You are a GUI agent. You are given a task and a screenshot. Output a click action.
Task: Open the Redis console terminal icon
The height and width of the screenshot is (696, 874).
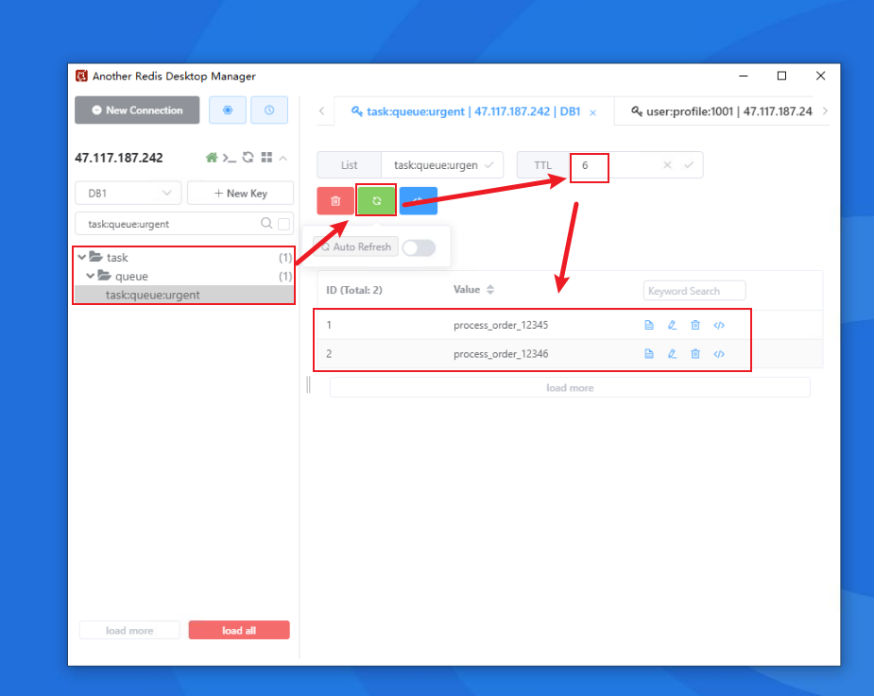point(229,158)
